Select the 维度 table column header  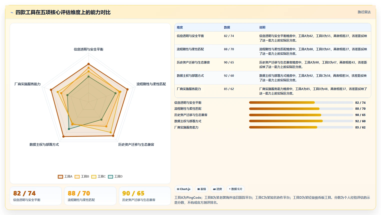pyautogui.click(x=180, y=27)
